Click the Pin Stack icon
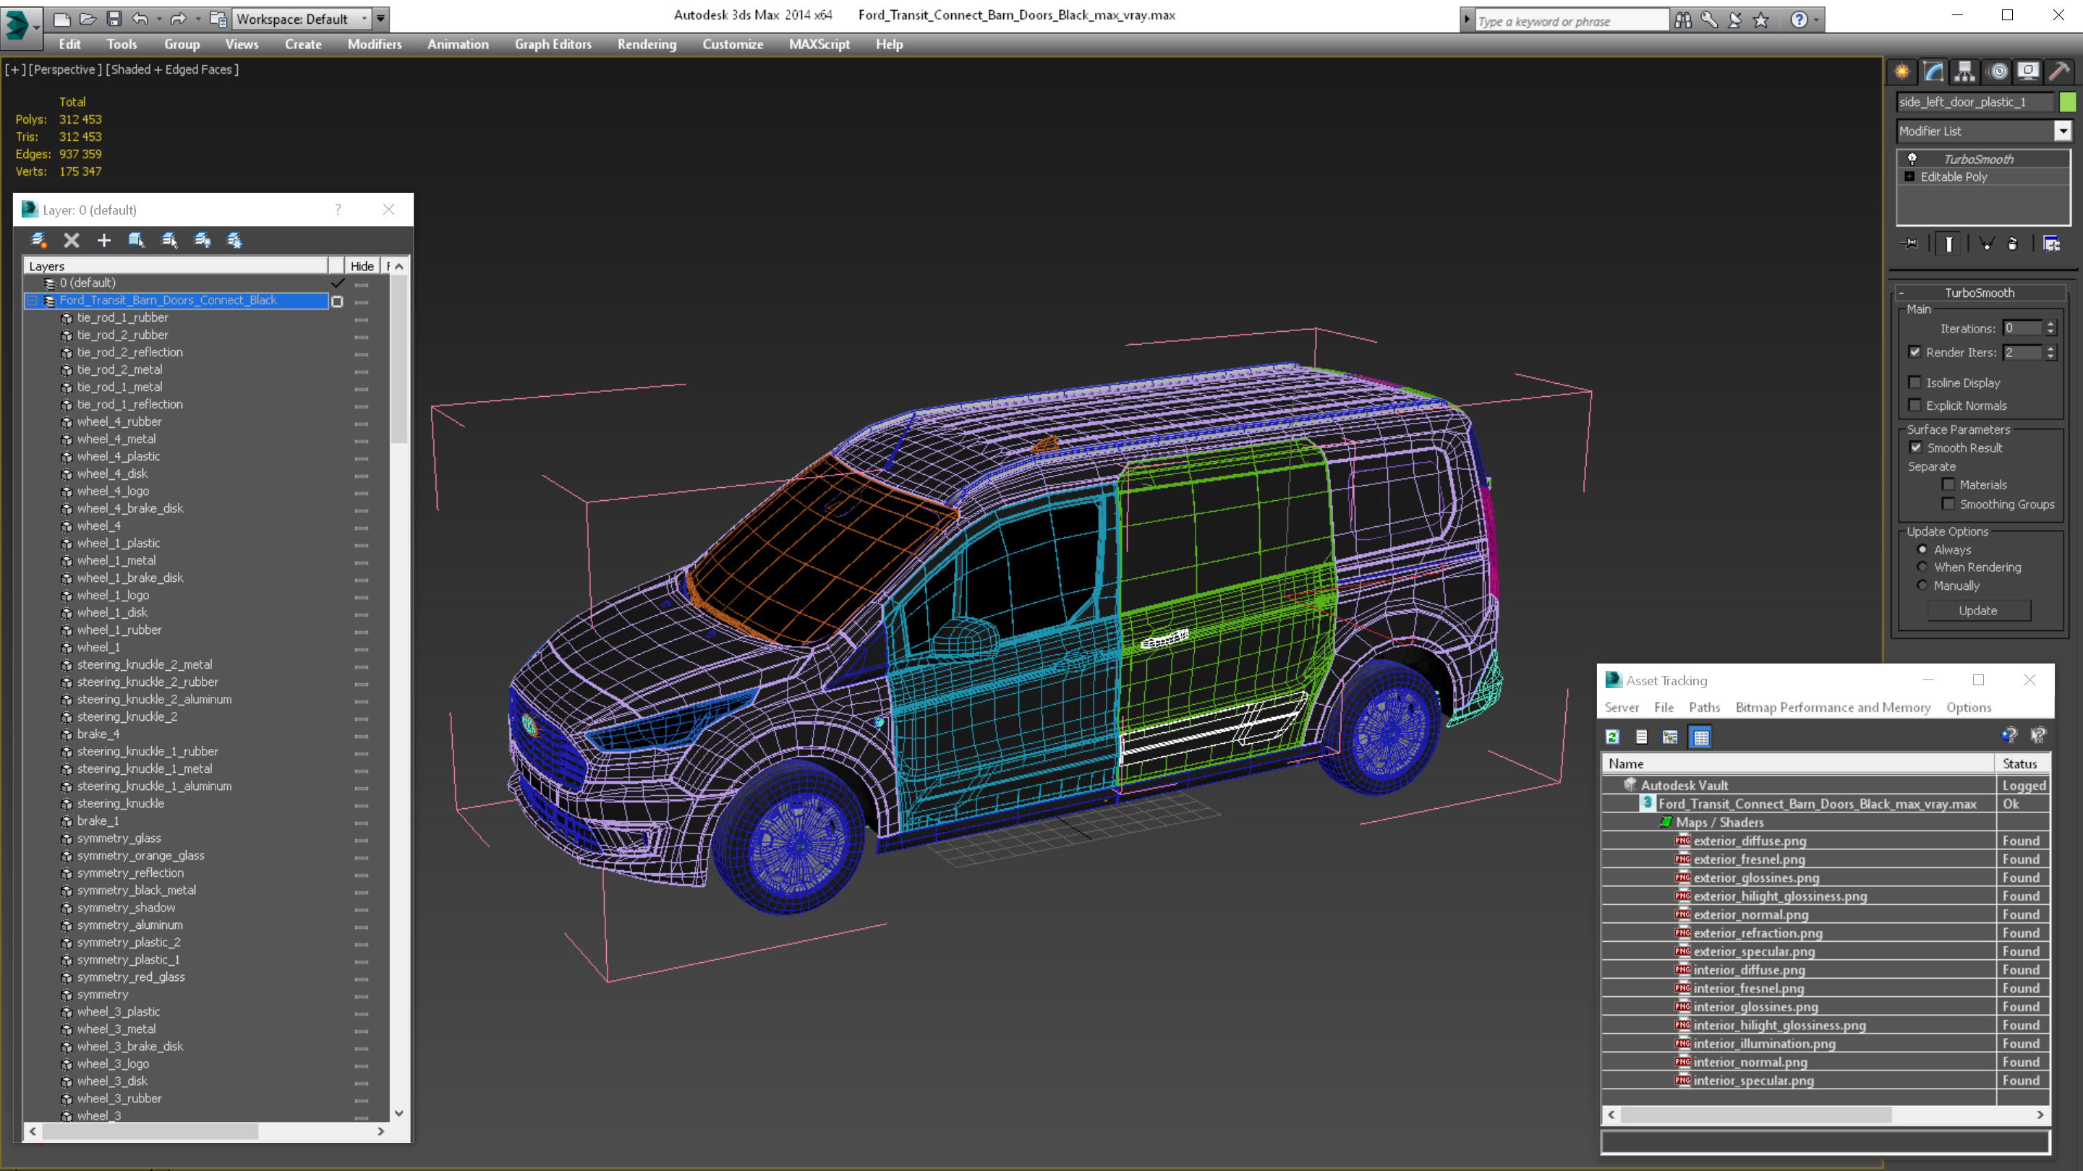Viewport: 2083px width, 1171px height. pos(1910,244)
